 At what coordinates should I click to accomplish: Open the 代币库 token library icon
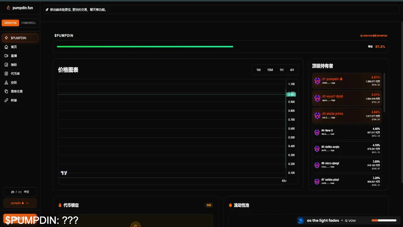click(x=6, y=73)
